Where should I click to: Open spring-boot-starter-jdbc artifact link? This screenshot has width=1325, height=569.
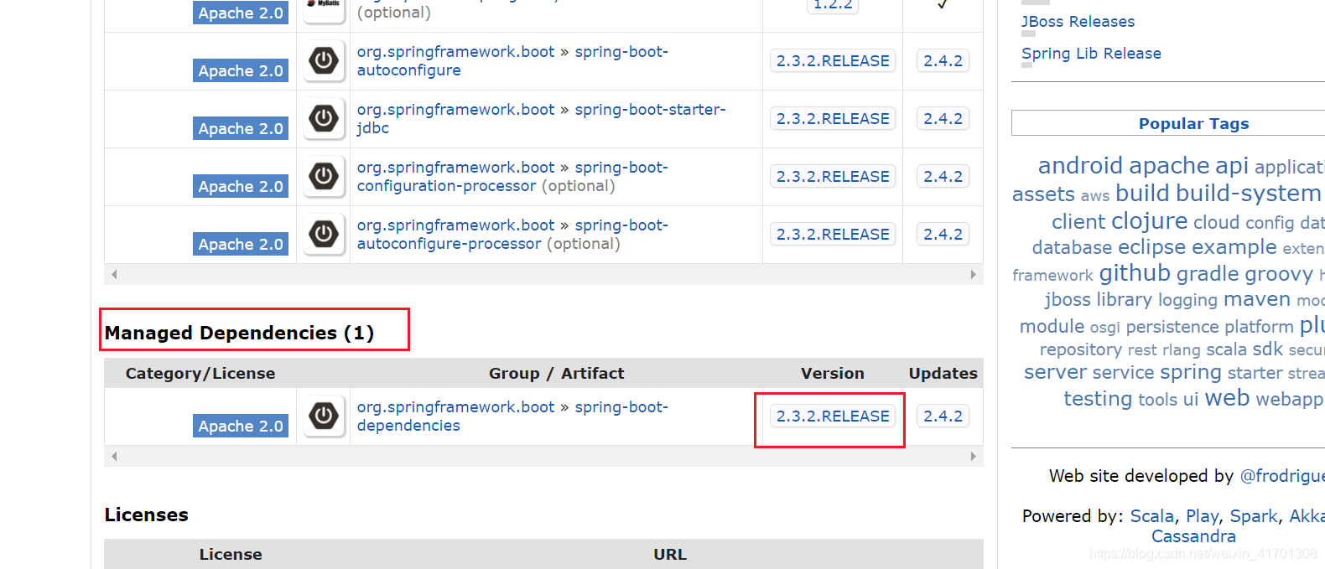click(x=541, y=119)
